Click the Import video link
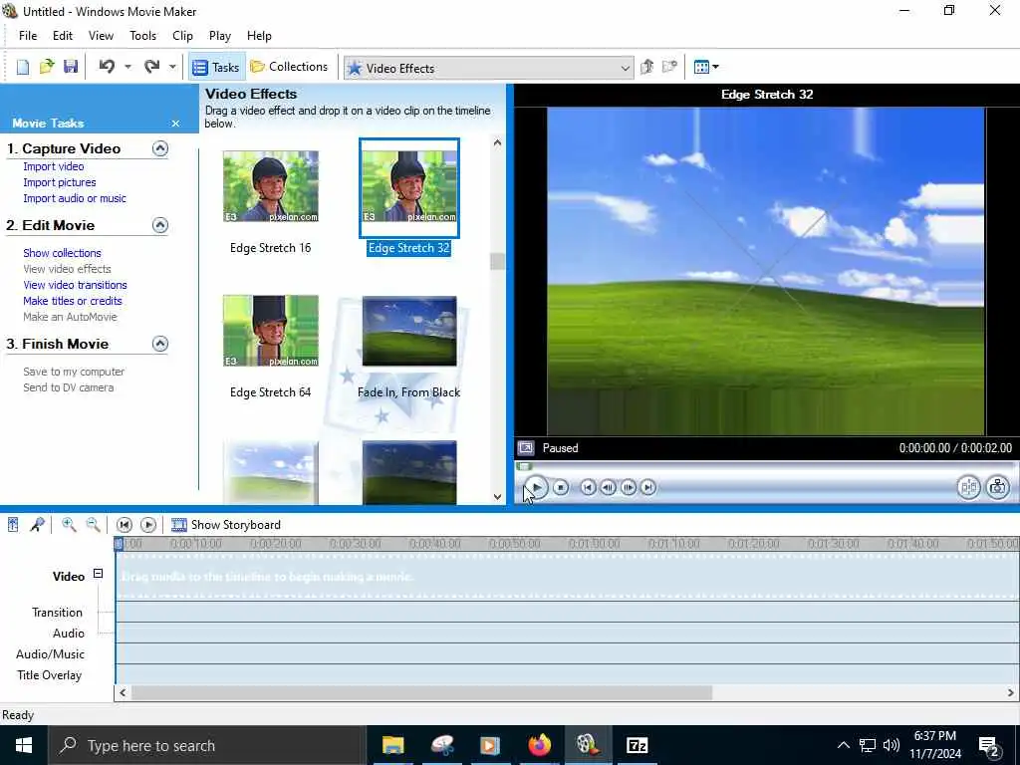This screenshot has width=1020, height=765. (x=54, y=166)
